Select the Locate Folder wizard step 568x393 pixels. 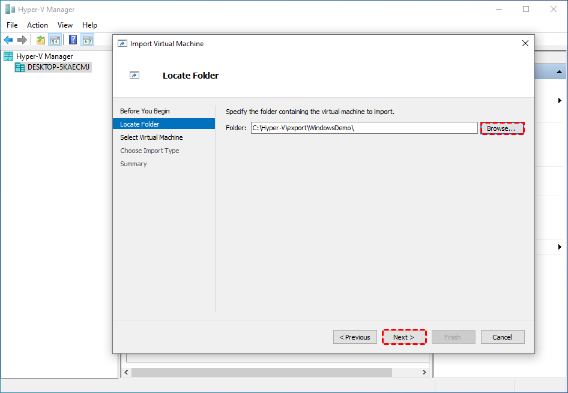[x=164, y=124]
